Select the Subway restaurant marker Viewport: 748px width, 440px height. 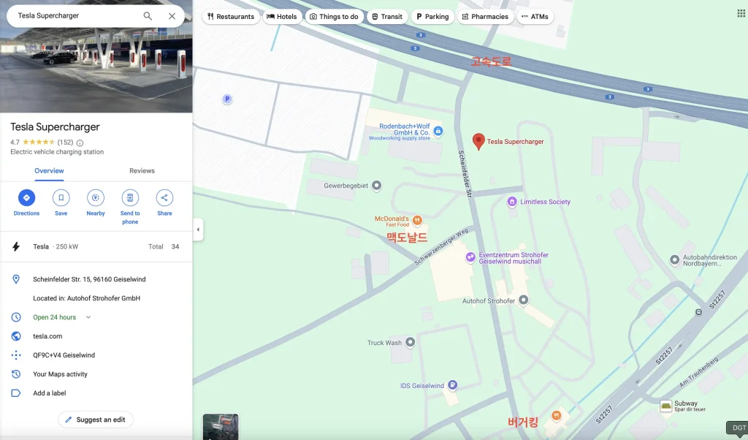coord(666,406)
